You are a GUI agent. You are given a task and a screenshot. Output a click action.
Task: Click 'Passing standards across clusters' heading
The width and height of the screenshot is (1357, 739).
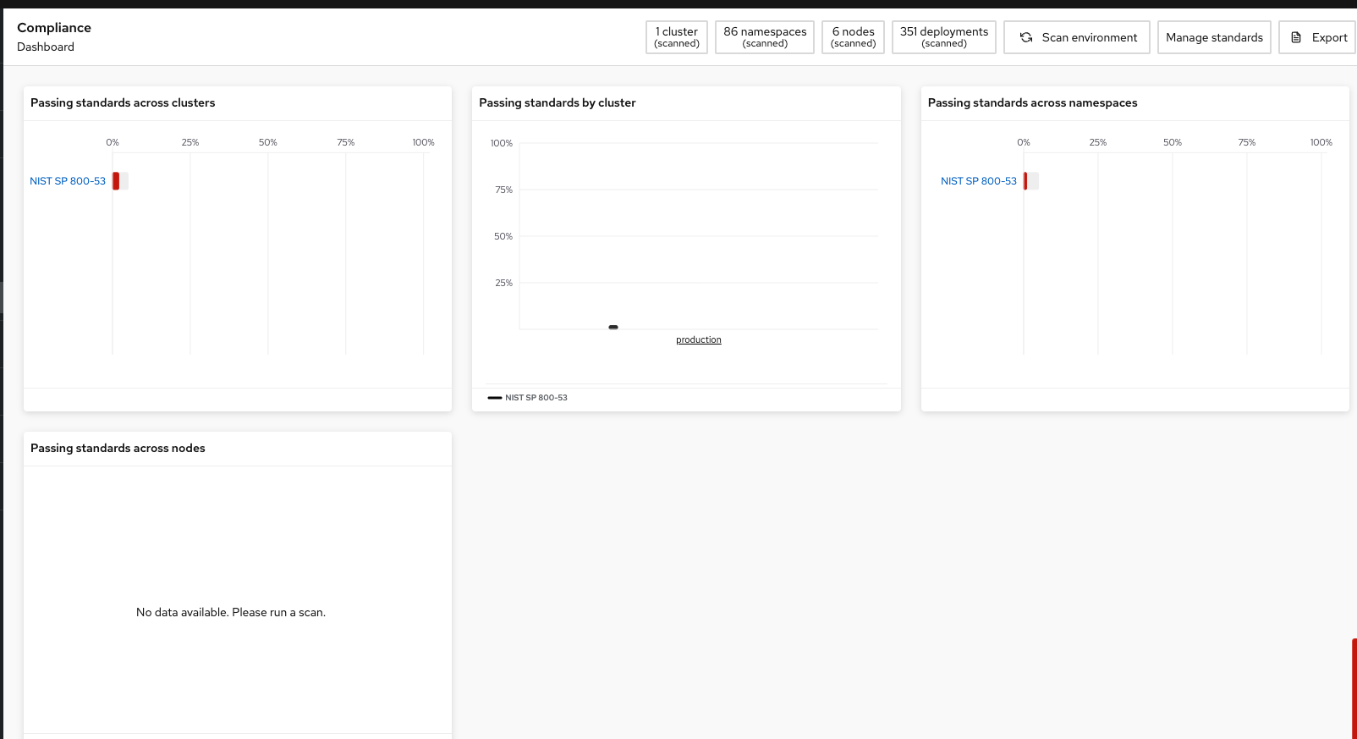(x=123, y=102)
